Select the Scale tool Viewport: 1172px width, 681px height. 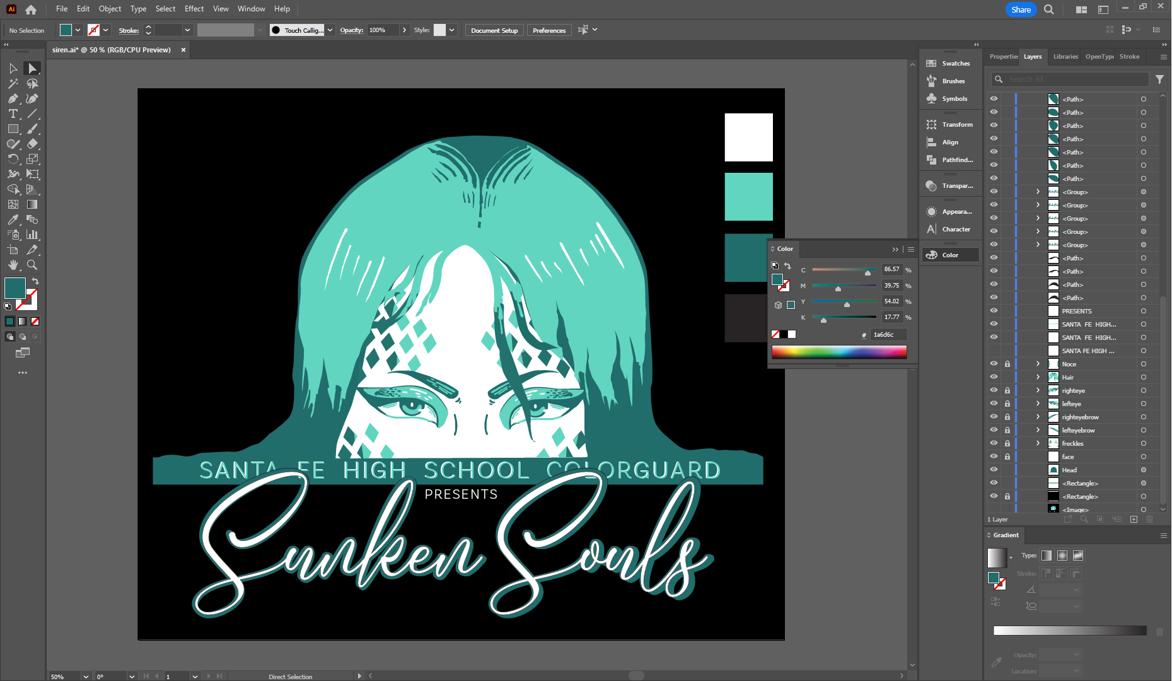tap(32, 159)
